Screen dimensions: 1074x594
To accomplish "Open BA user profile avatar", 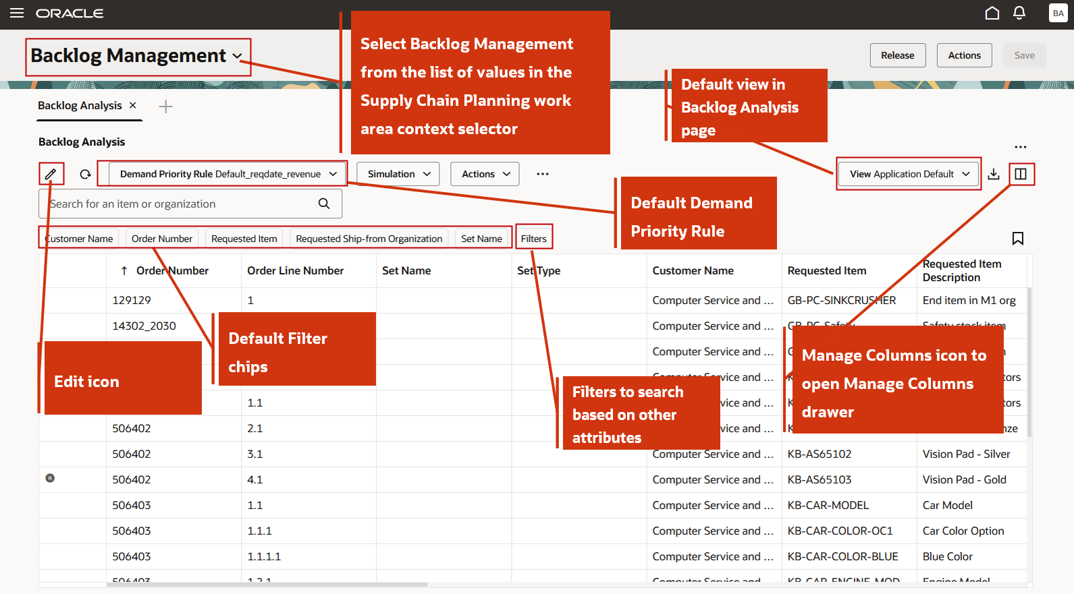I will click(x=1058, y=13).
